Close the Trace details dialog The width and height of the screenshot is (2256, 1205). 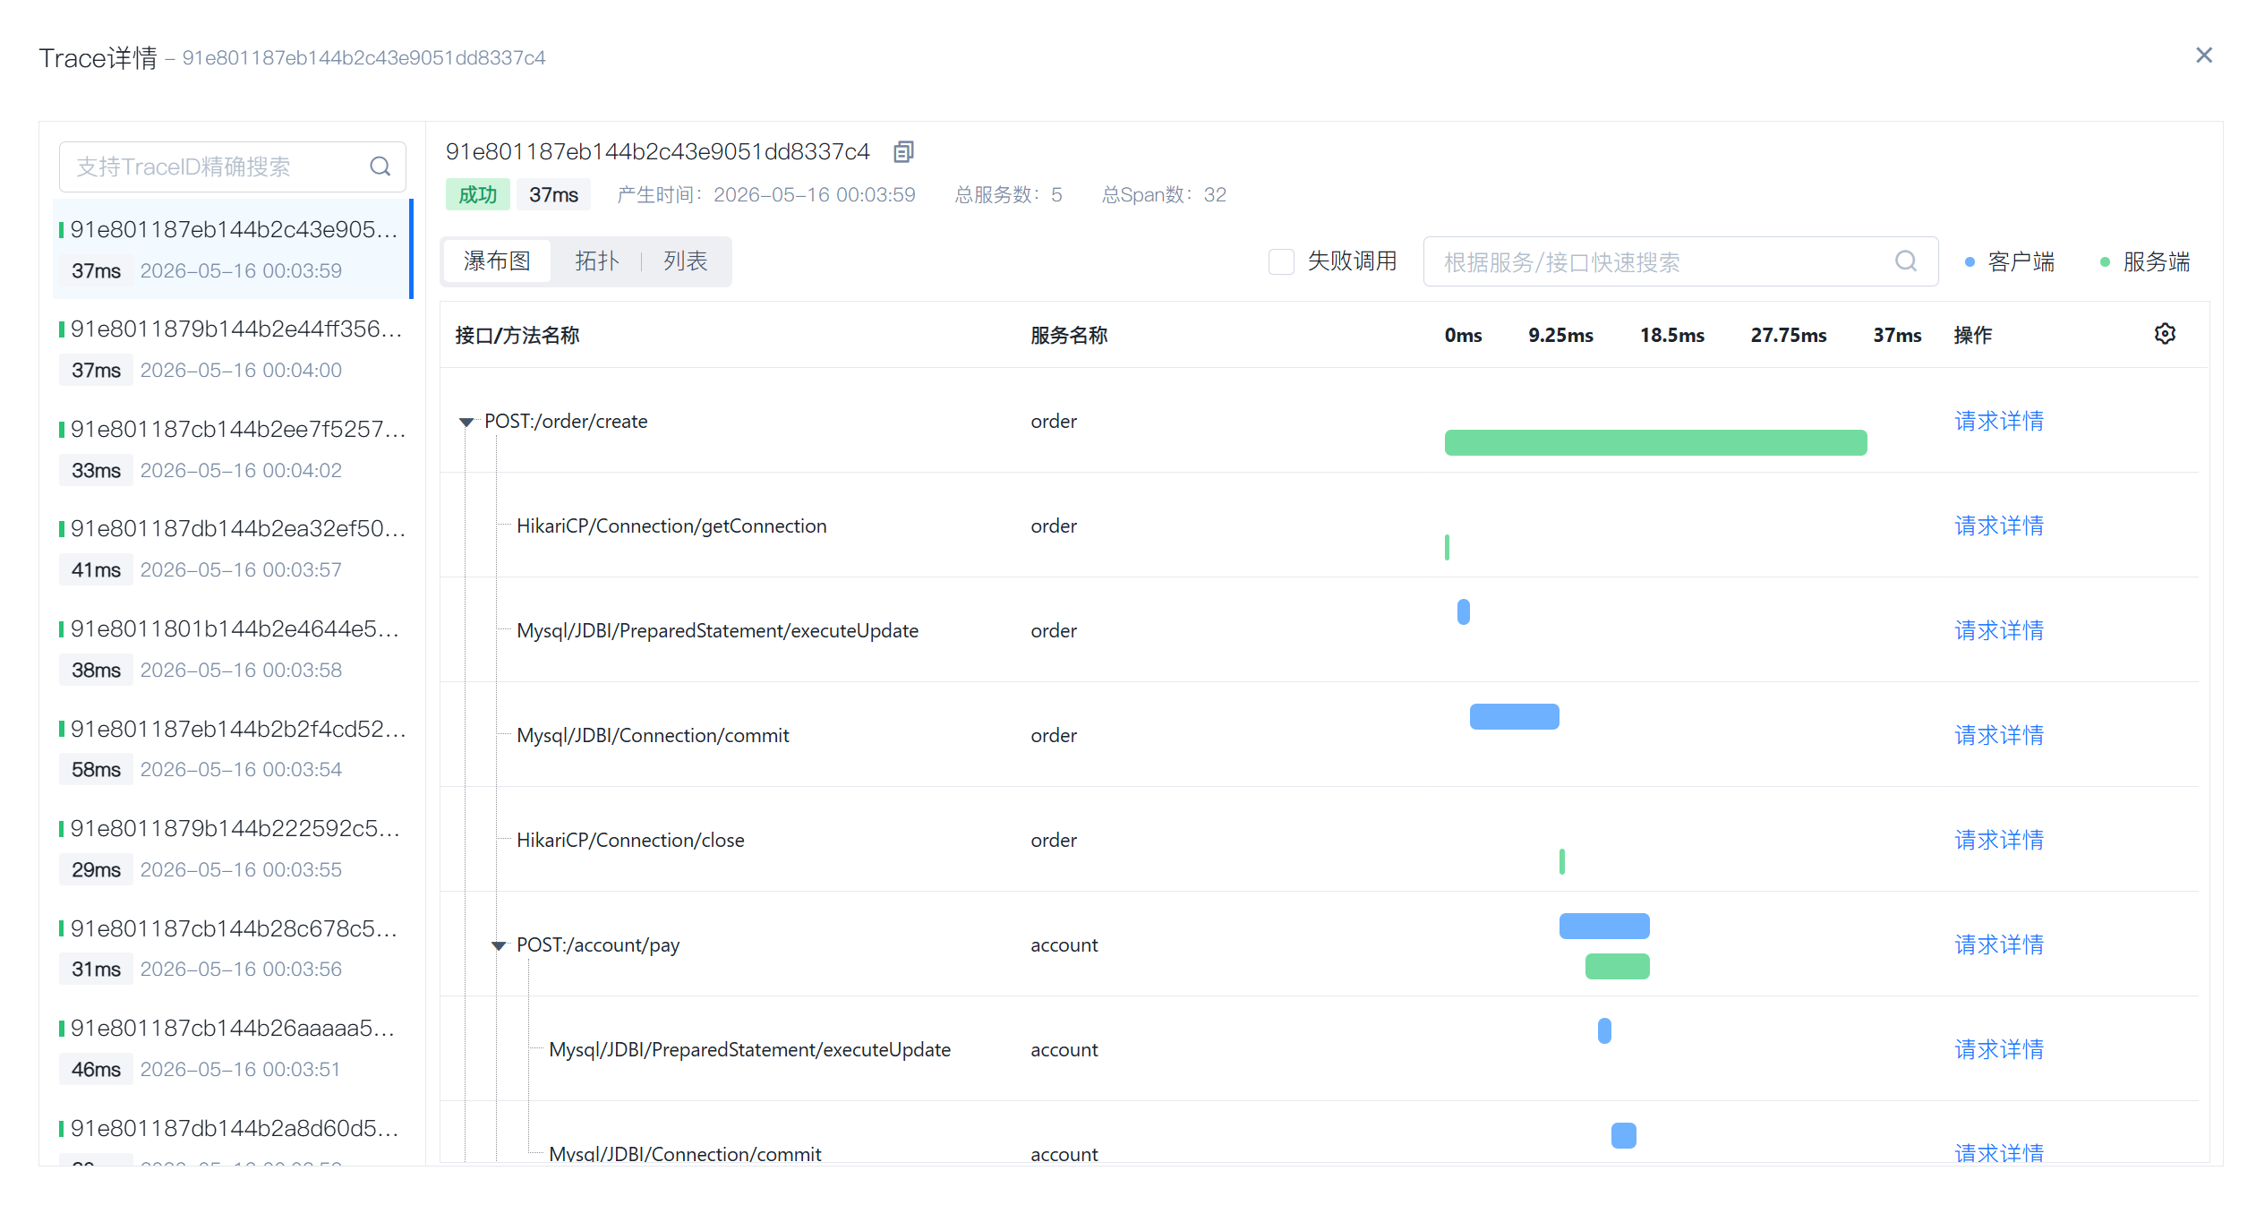click(x=2204, y=56)
